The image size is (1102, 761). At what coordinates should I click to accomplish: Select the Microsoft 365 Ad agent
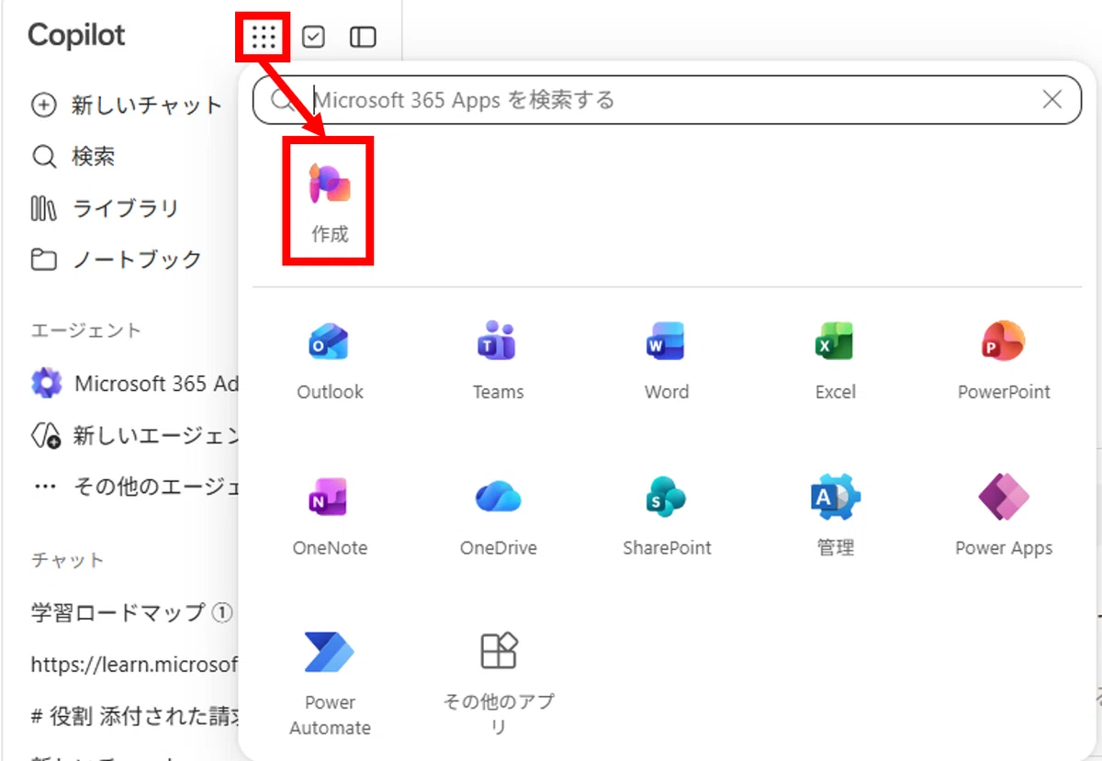tap(135, 384)
